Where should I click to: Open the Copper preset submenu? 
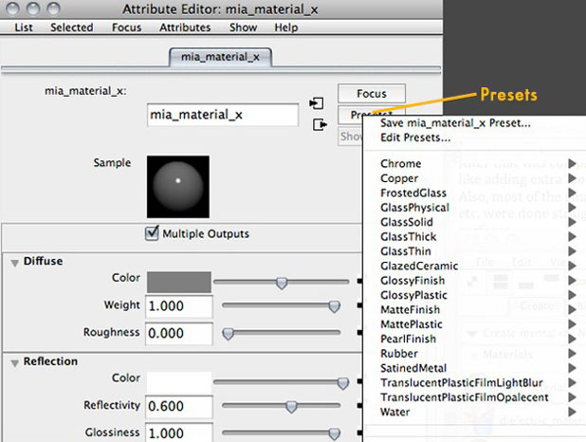[474, 178]
